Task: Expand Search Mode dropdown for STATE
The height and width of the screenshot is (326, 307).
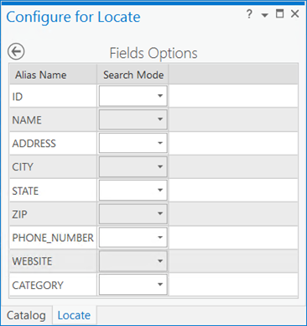Action: point(133,190)
